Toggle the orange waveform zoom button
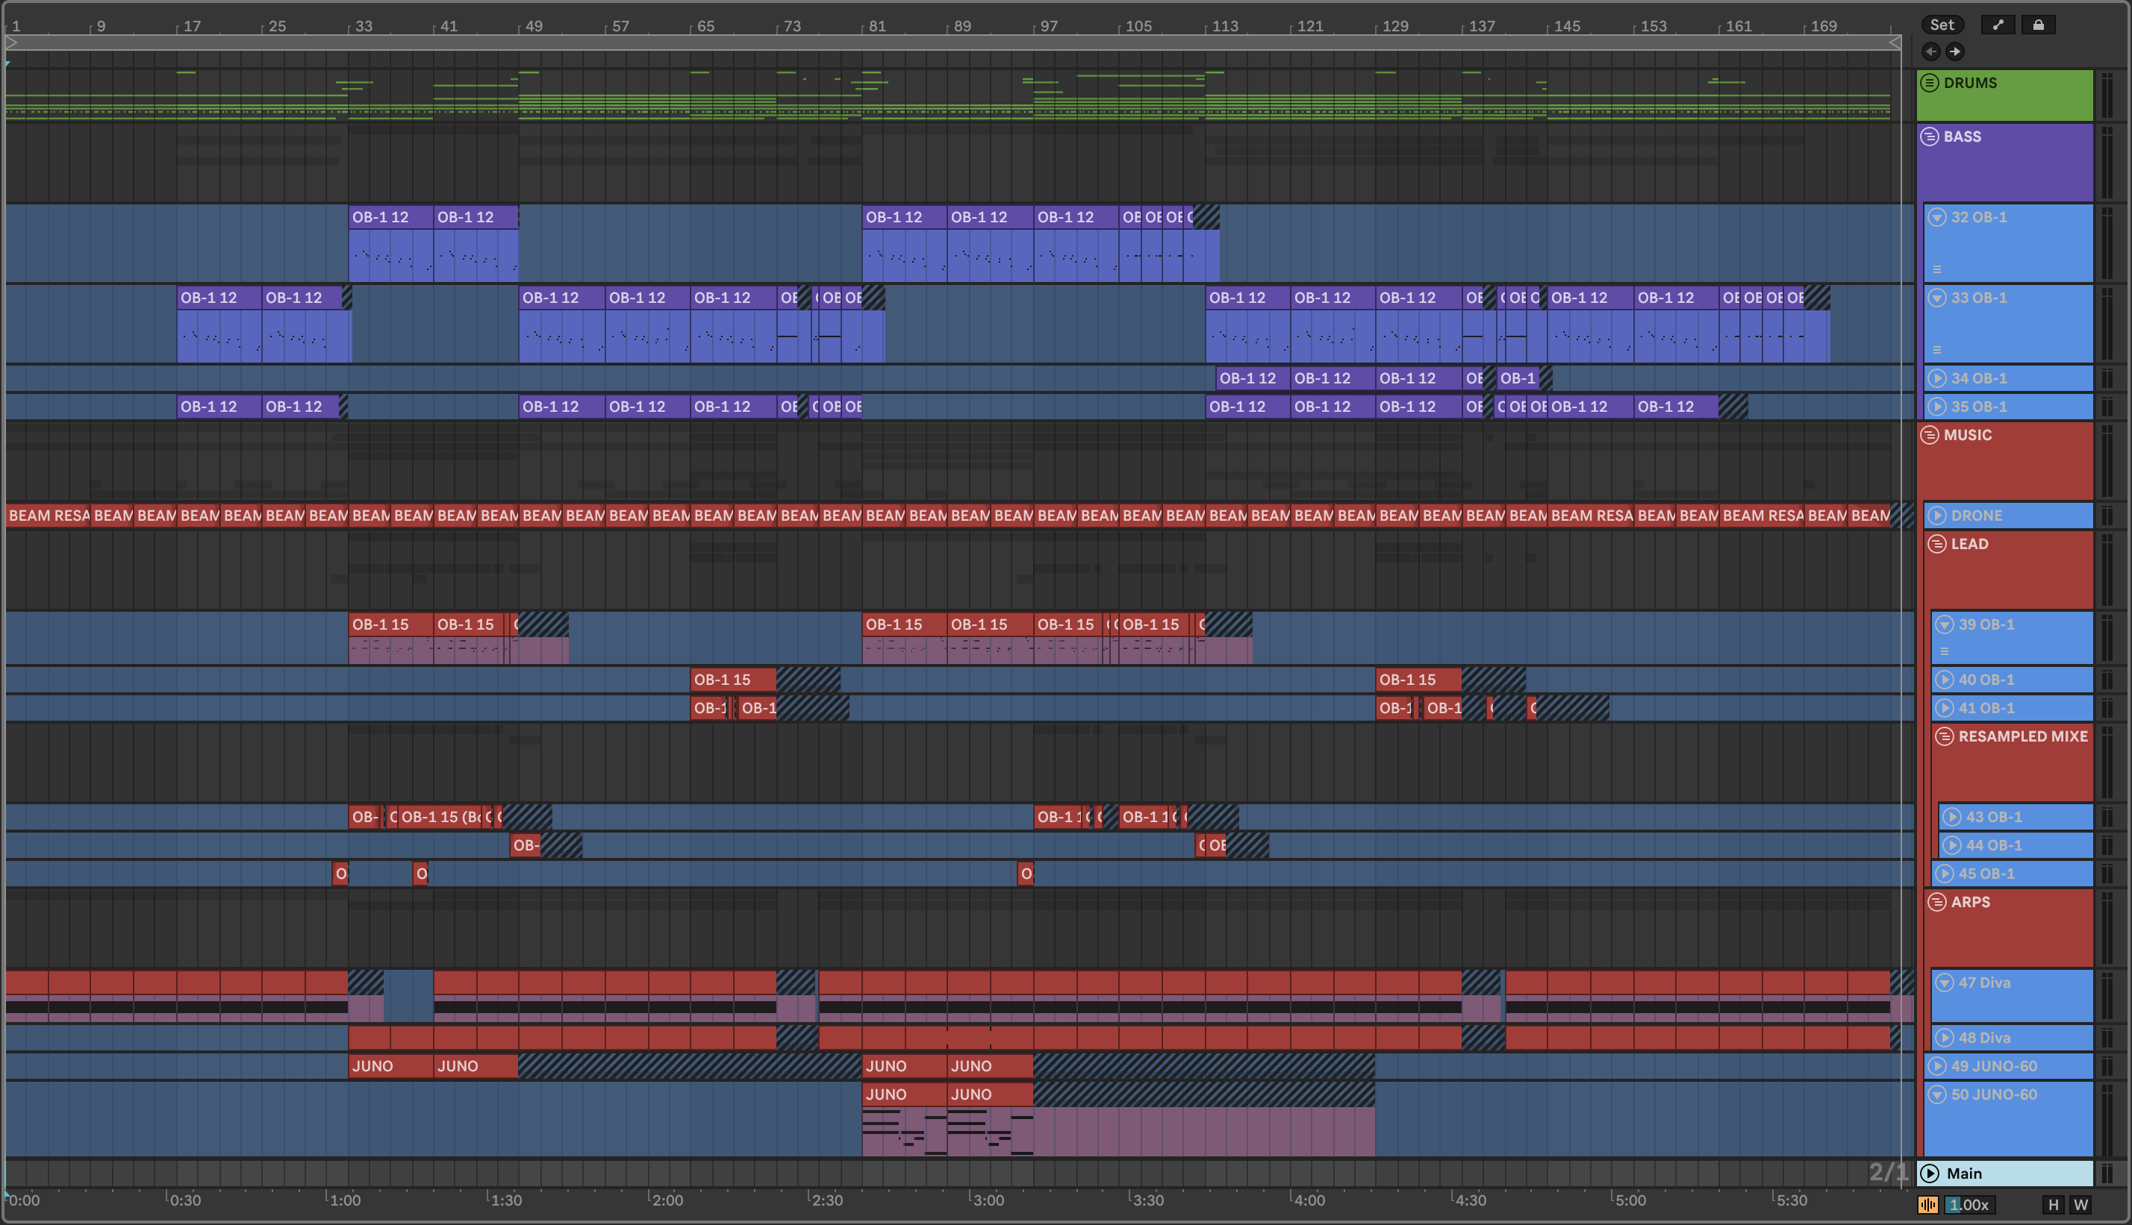Viewport: 2132px width, 1225px height. point(1927,1205)
